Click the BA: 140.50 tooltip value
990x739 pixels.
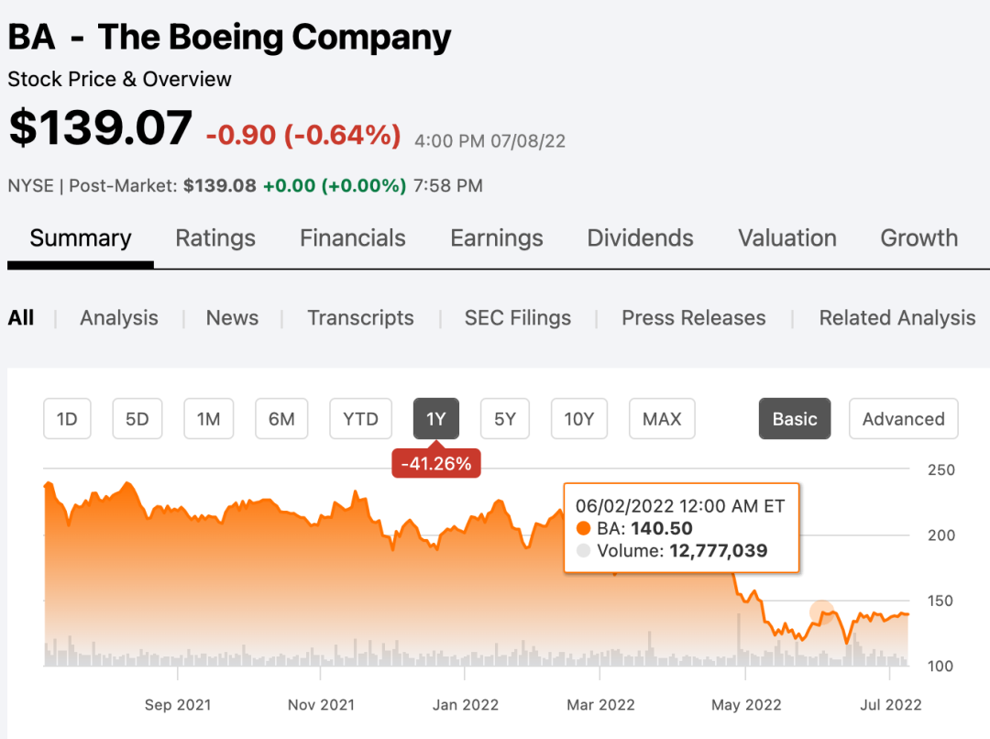(644, 529)
